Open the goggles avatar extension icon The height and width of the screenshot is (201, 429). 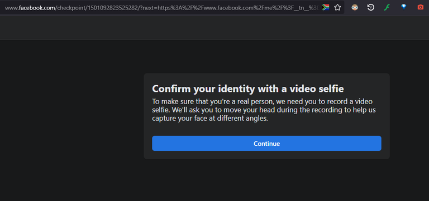(x=355, y=7)
